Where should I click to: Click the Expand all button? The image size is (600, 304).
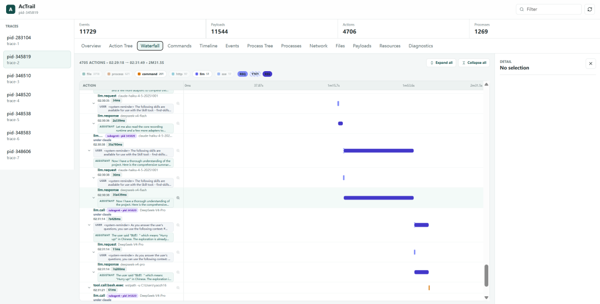[x=441, y=63]
